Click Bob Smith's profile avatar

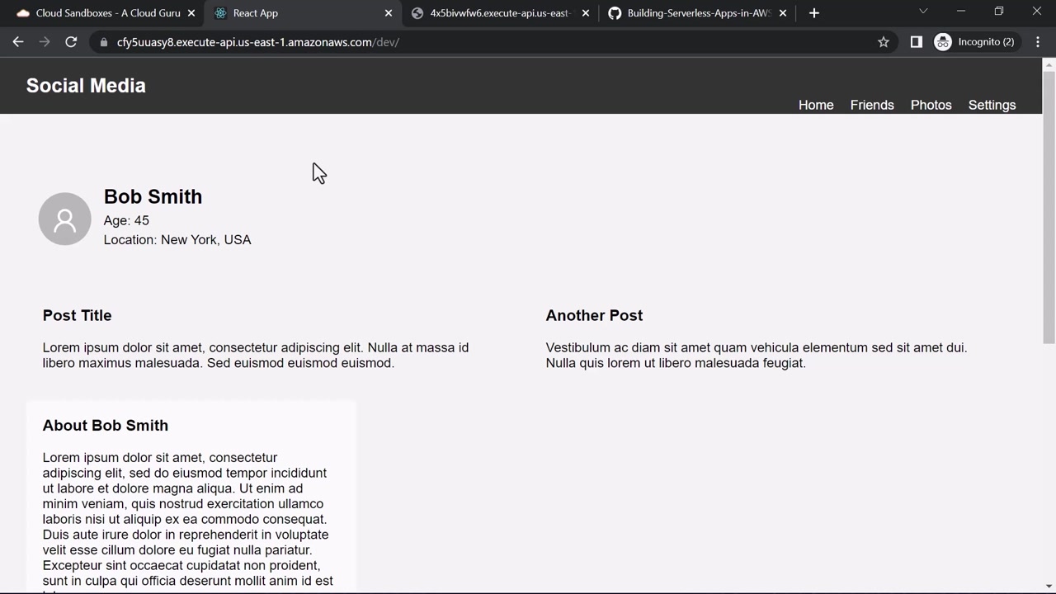[64, 219]
